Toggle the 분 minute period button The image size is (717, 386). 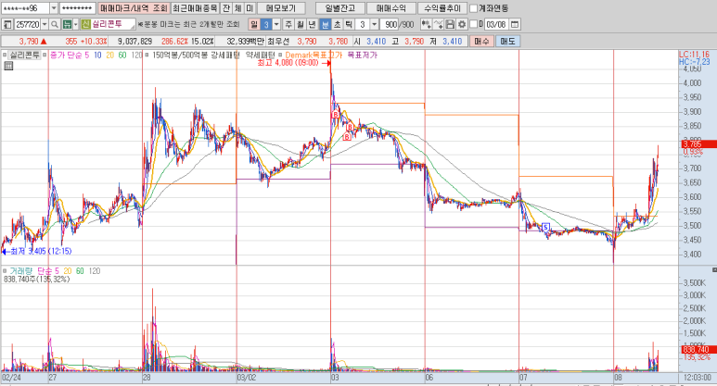tap(326, 24)
